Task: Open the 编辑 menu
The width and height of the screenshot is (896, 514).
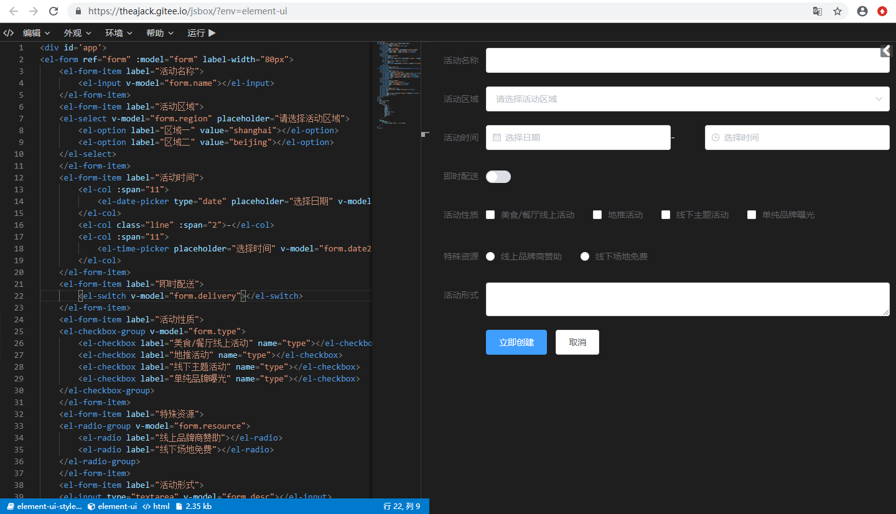Action: 37,33
